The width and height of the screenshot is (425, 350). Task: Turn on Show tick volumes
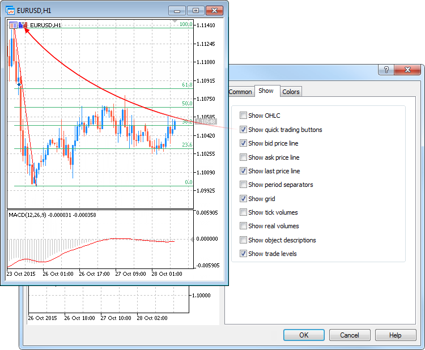pos(244,212)
